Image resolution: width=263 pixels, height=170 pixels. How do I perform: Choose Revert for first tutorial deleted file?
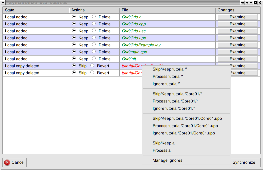click(92, 66)
